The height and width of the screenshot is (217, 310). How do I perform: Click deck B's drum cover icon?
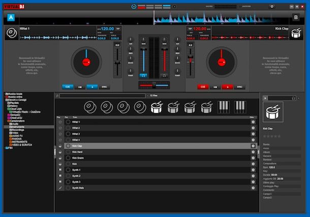[296, 33]
